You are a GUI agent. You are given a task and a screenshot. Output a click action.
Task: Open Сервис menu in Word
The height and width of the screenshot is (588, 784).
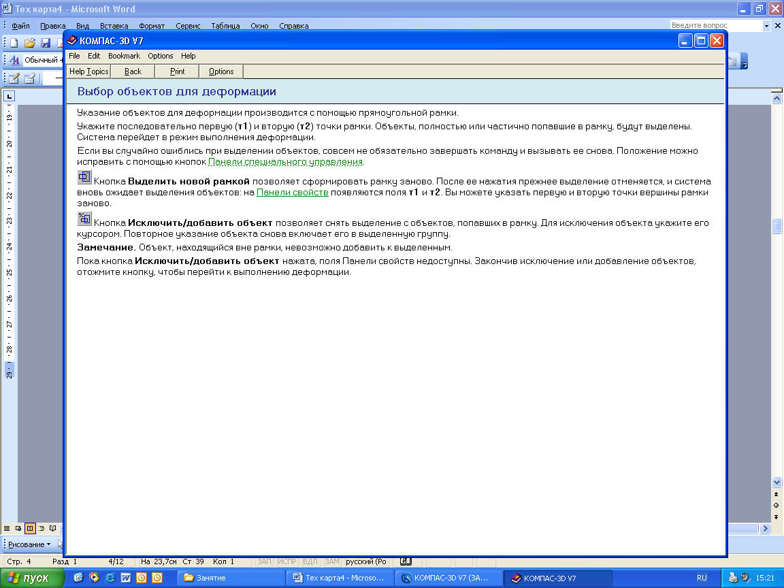point(188,26)
